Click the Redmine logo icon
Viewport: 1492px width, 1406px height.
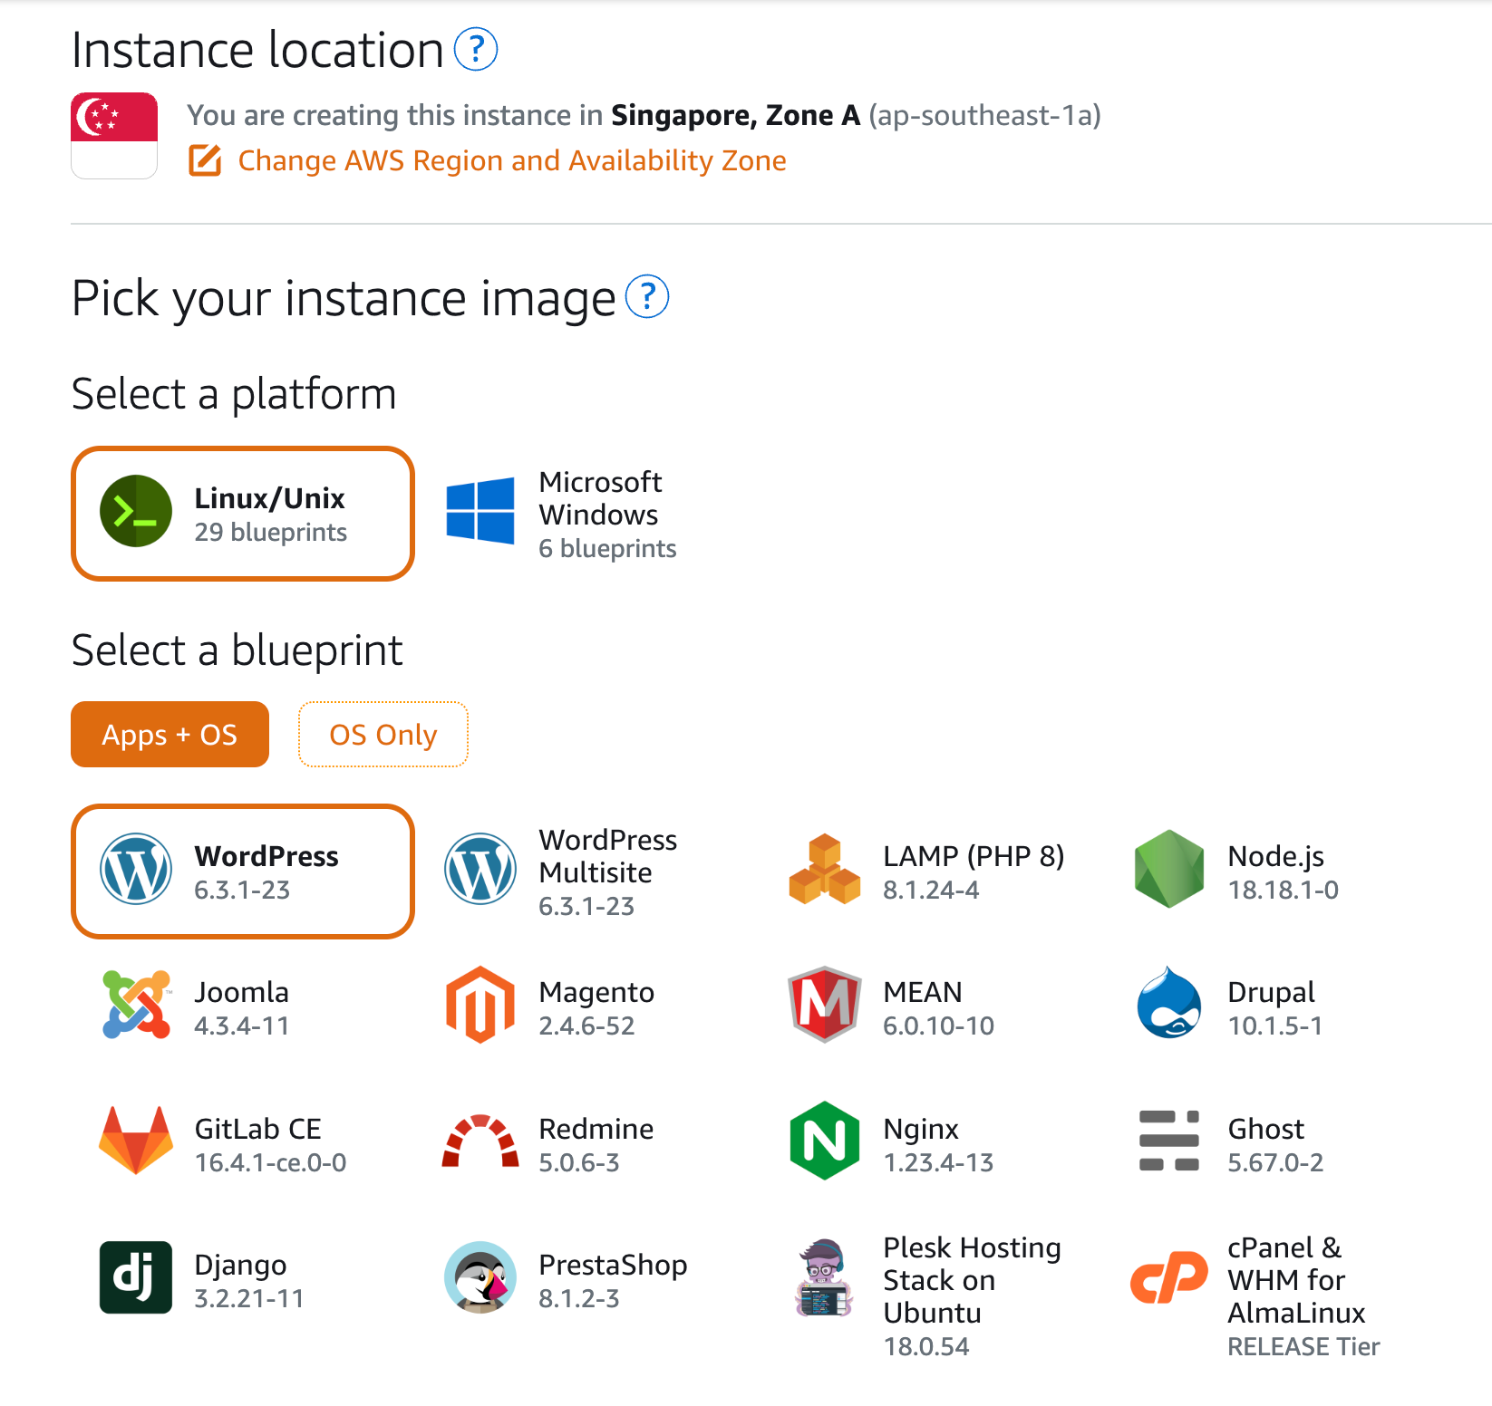[480, 1141]
